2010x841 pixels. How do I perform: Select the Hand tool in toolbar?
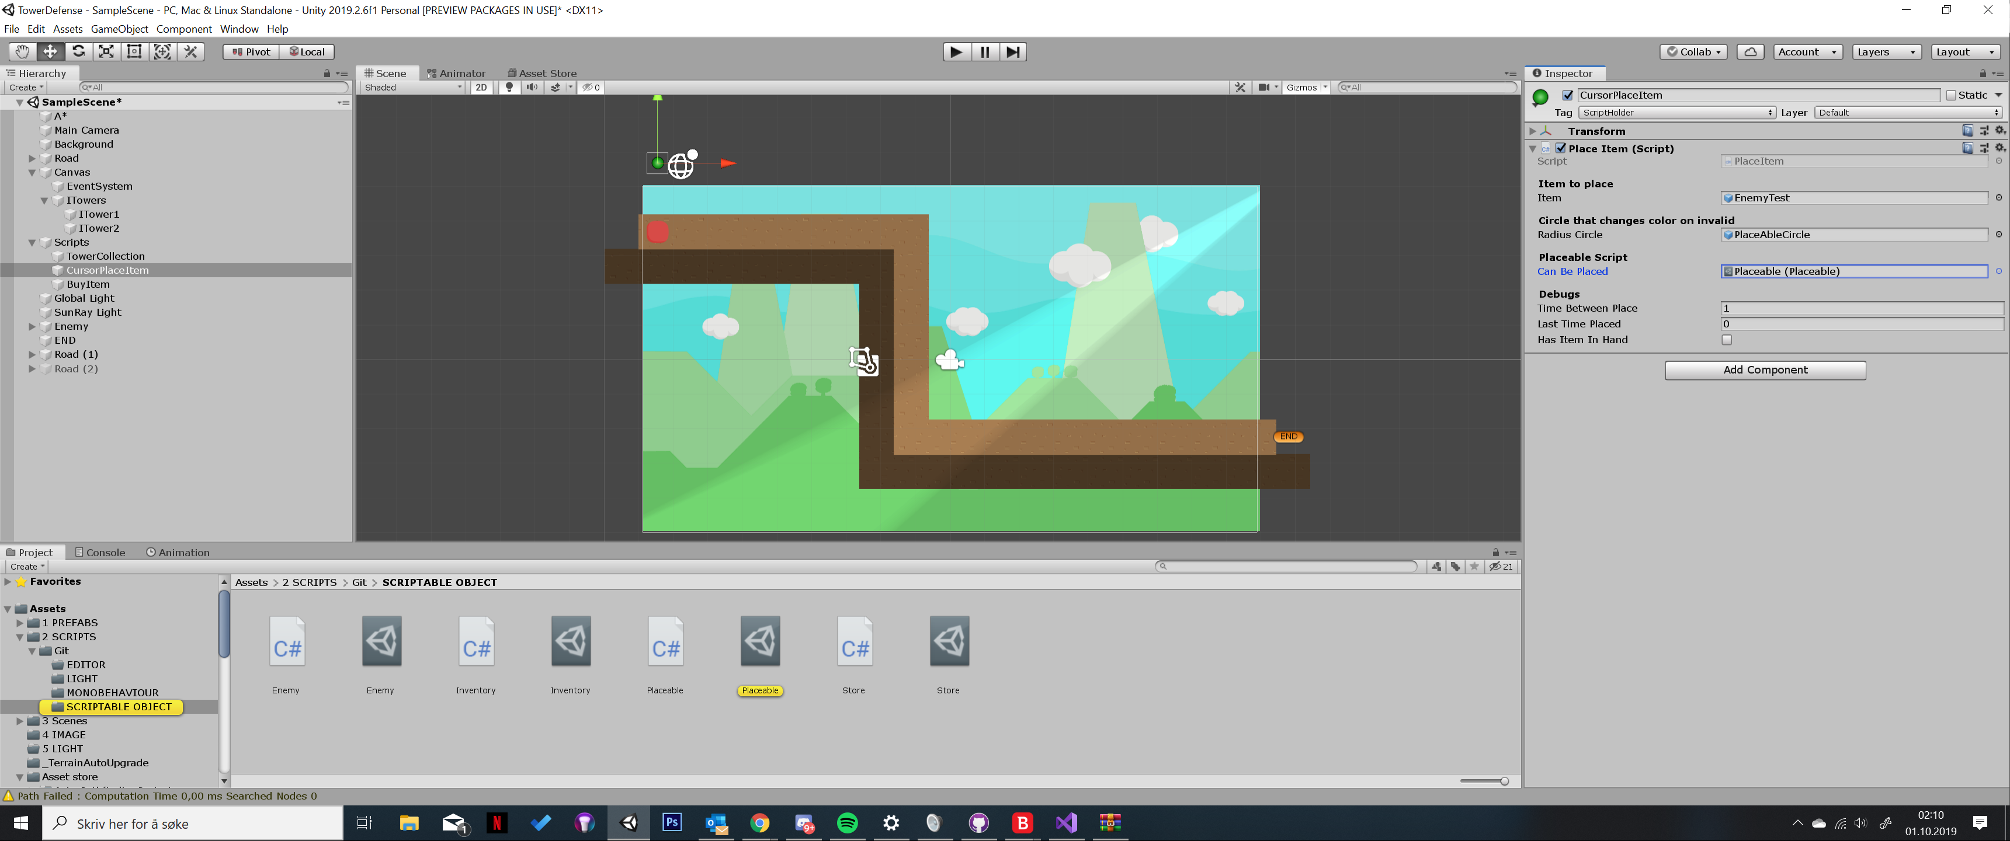point(22,51)
